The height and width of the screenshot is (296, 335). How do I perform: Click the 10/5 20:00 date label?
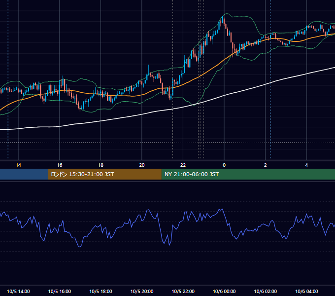(x=142, y=291)
